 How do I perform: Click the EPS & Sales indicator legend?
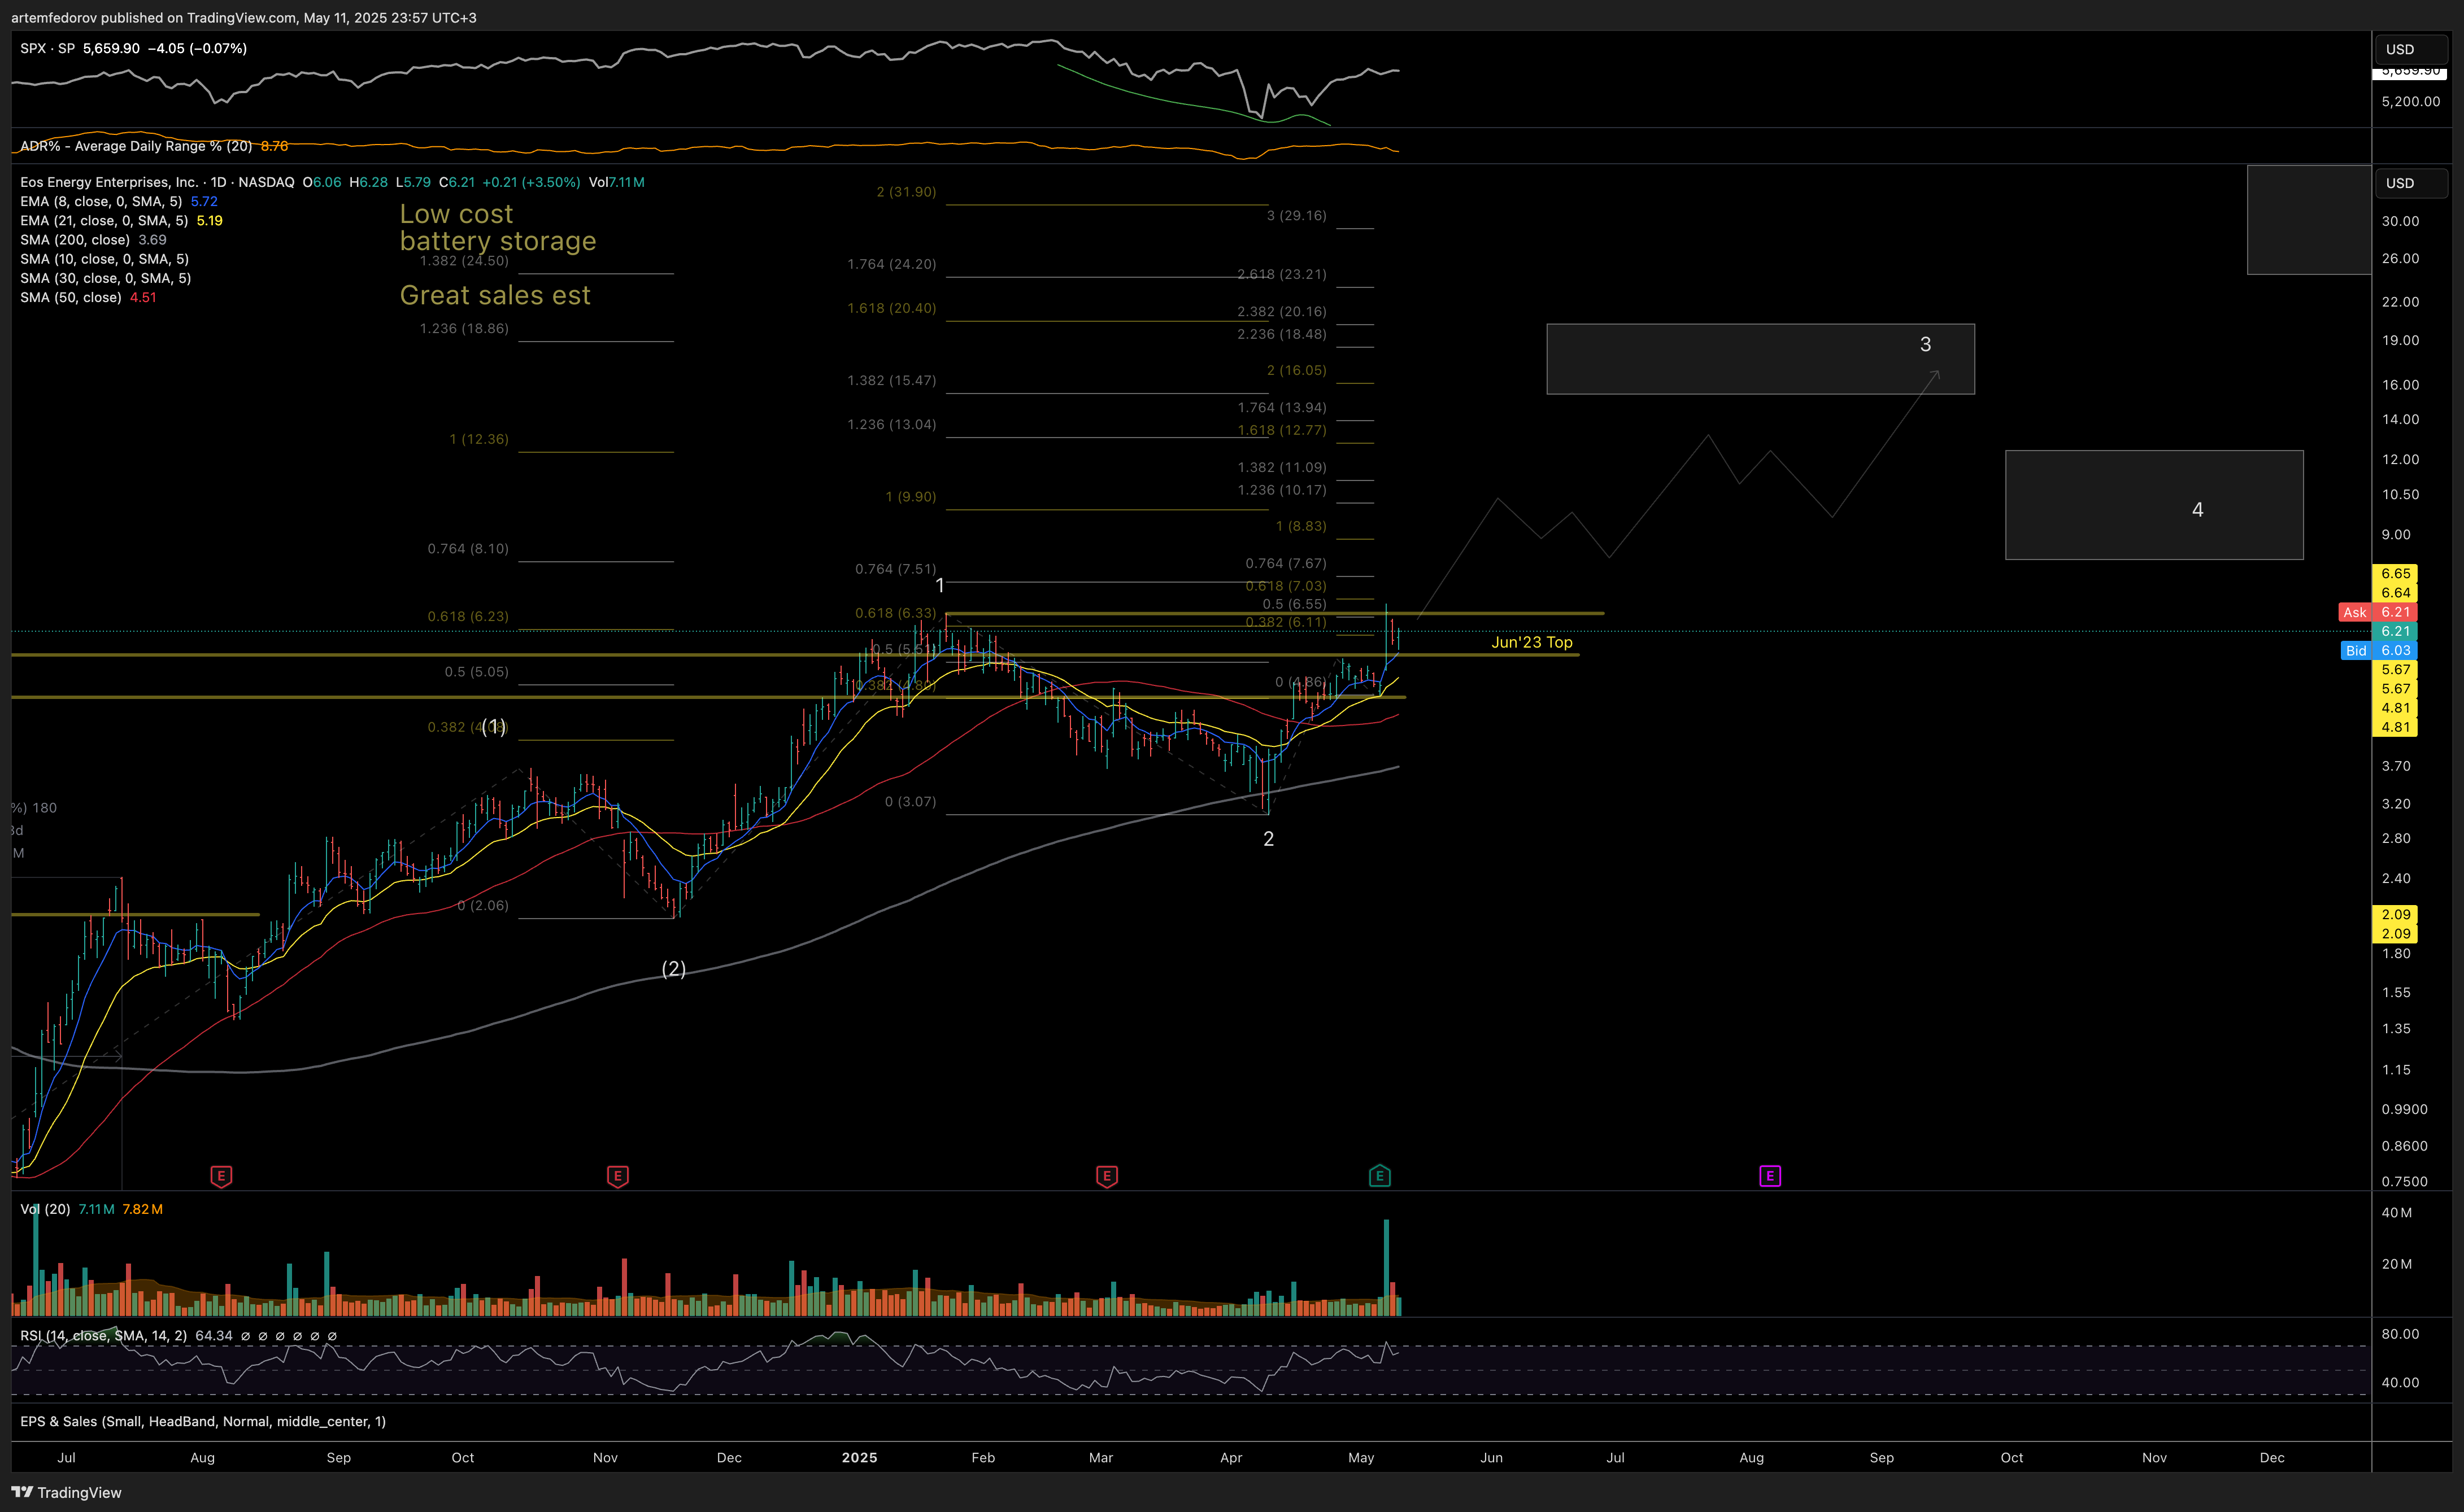(202, 1421)
